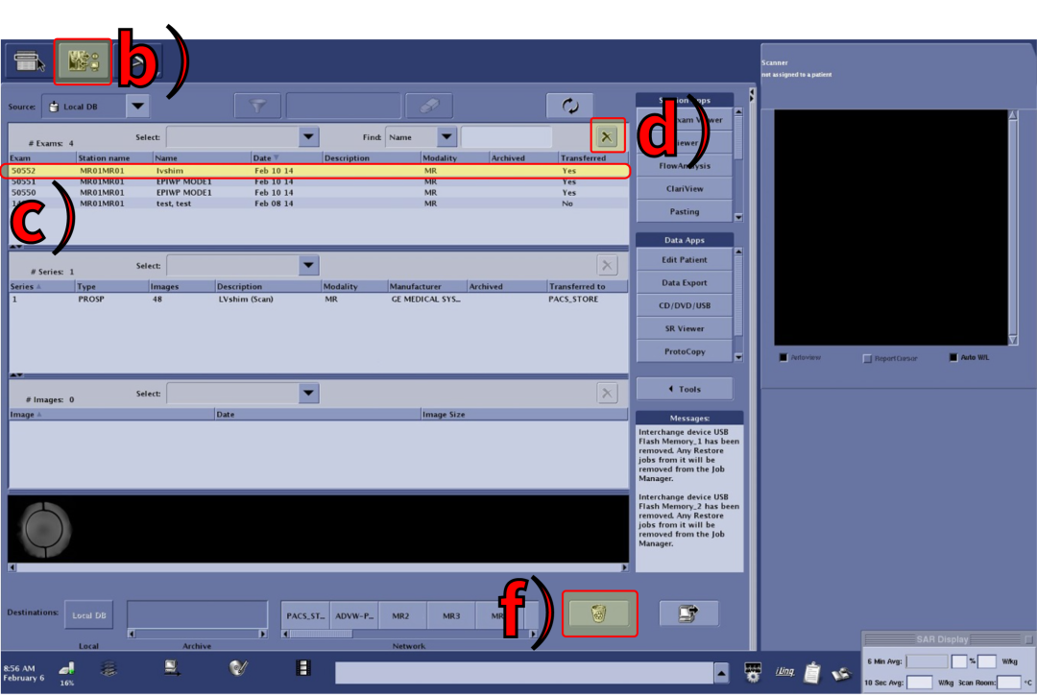Image resolution: width=1037 pixels, height=696 pixels.
Task: Expand the status message bar arrow
Action: point(721,673)
